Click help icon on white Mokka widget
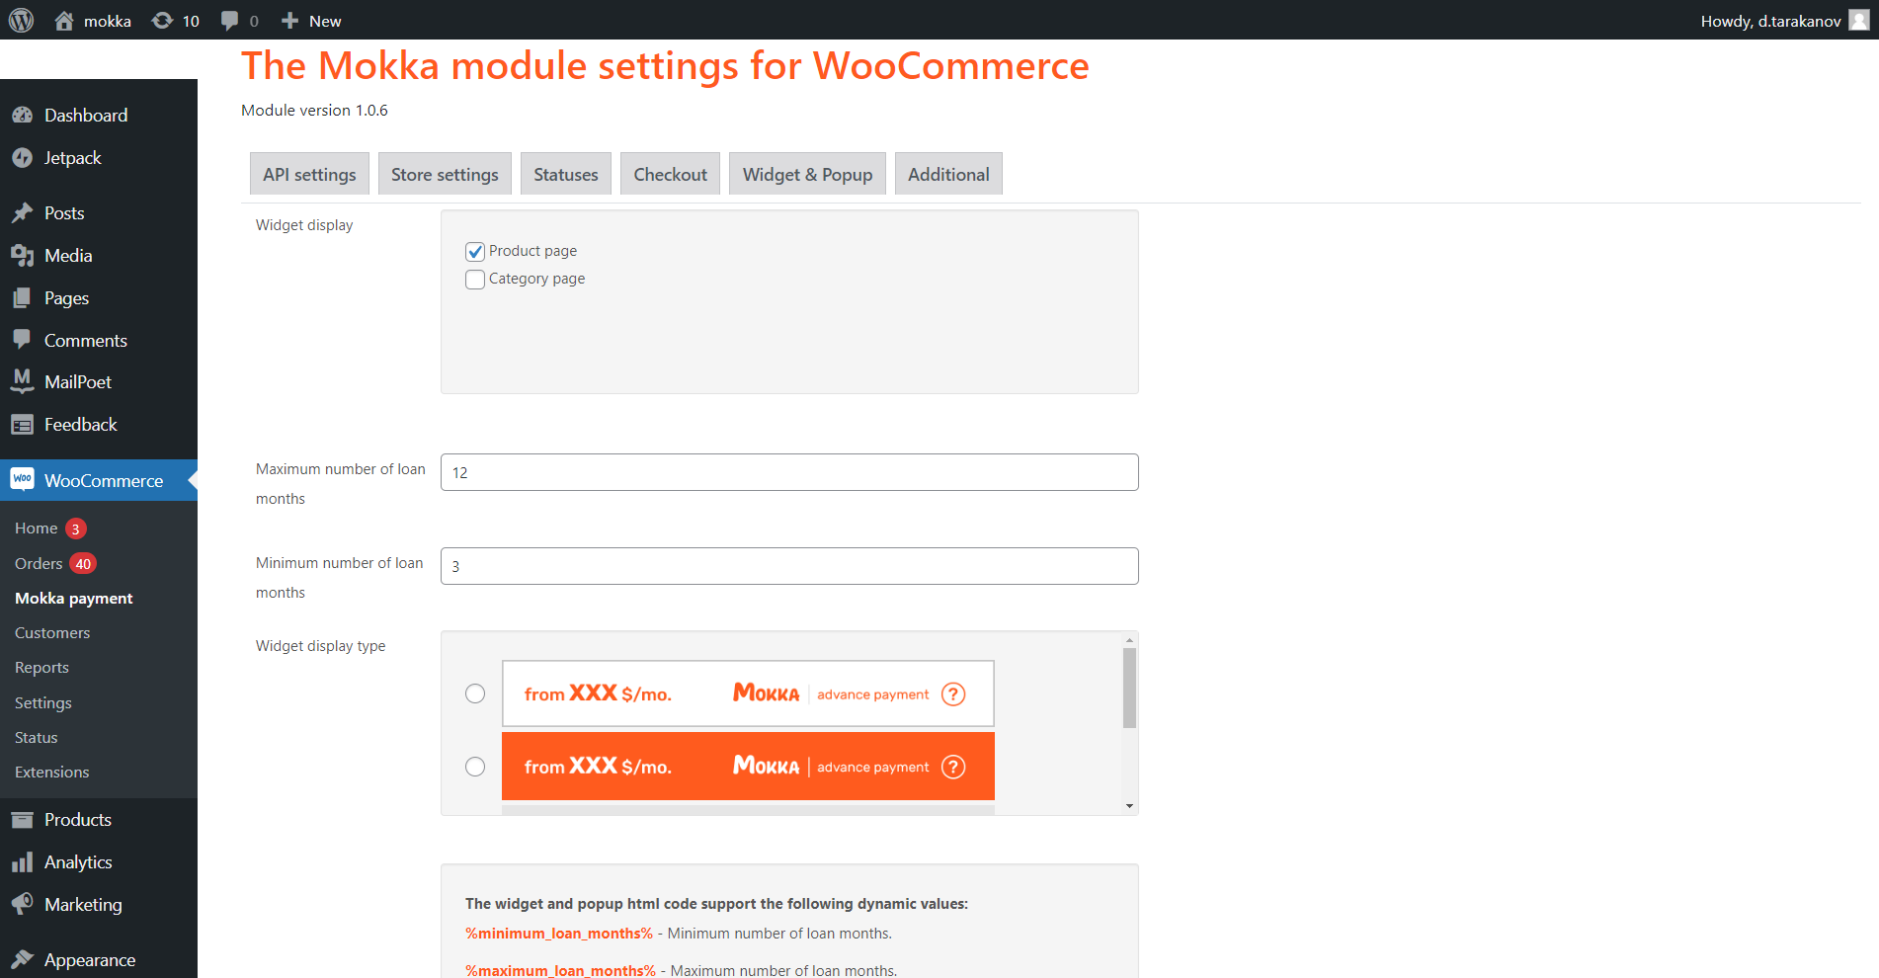1879x978 pixels. tap(952, 694)
